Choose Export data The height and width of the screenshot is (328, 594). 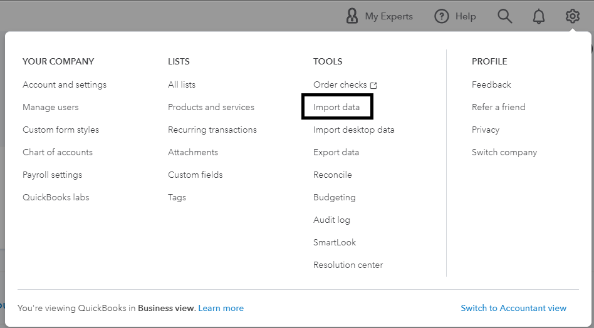click(x=336, y=152)
